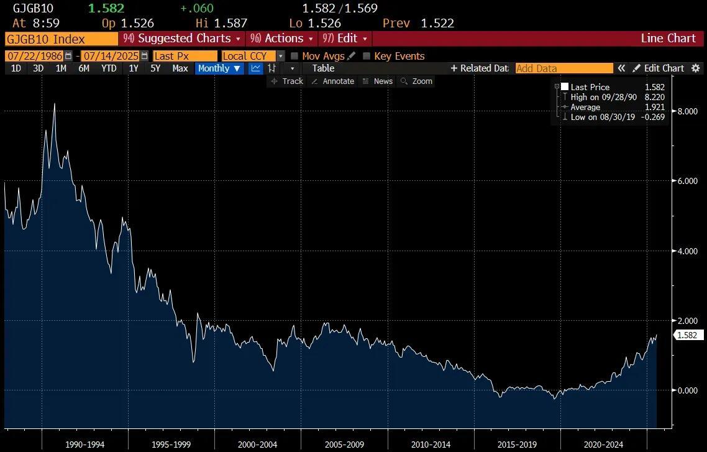Image resolution: width=707 pixels, height=452 pixels.
Task: Click the Mov Avgs pencil edit icon
Action: click(352, 56)
